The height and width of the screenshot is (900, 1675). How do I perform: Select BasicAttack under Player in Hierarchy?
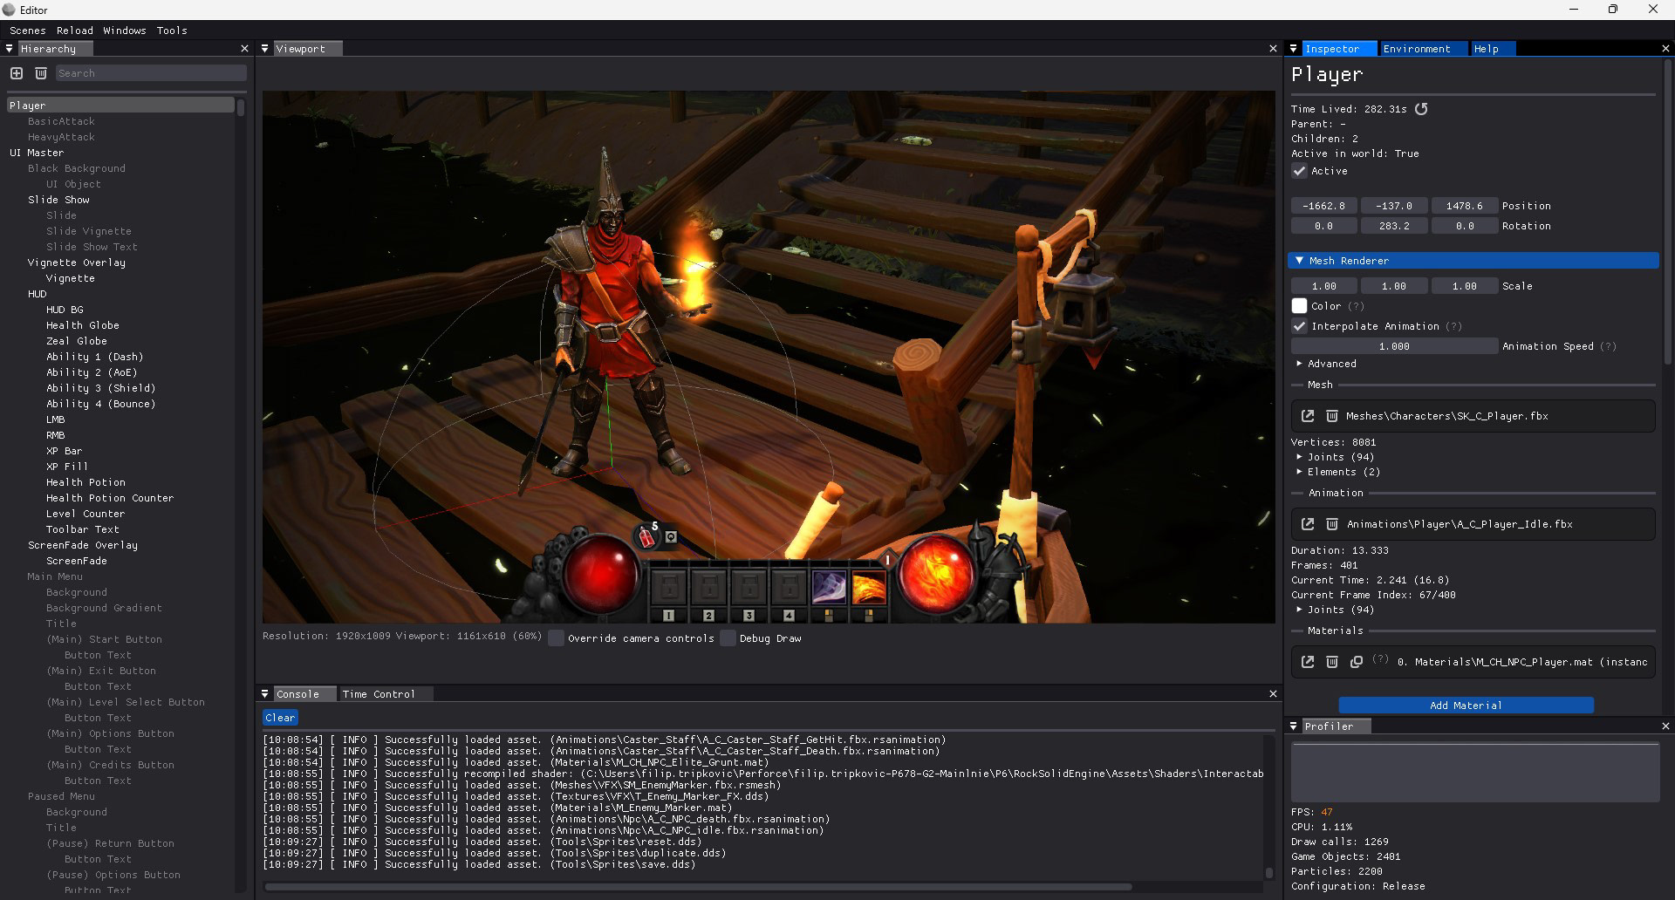pos(61,121)
